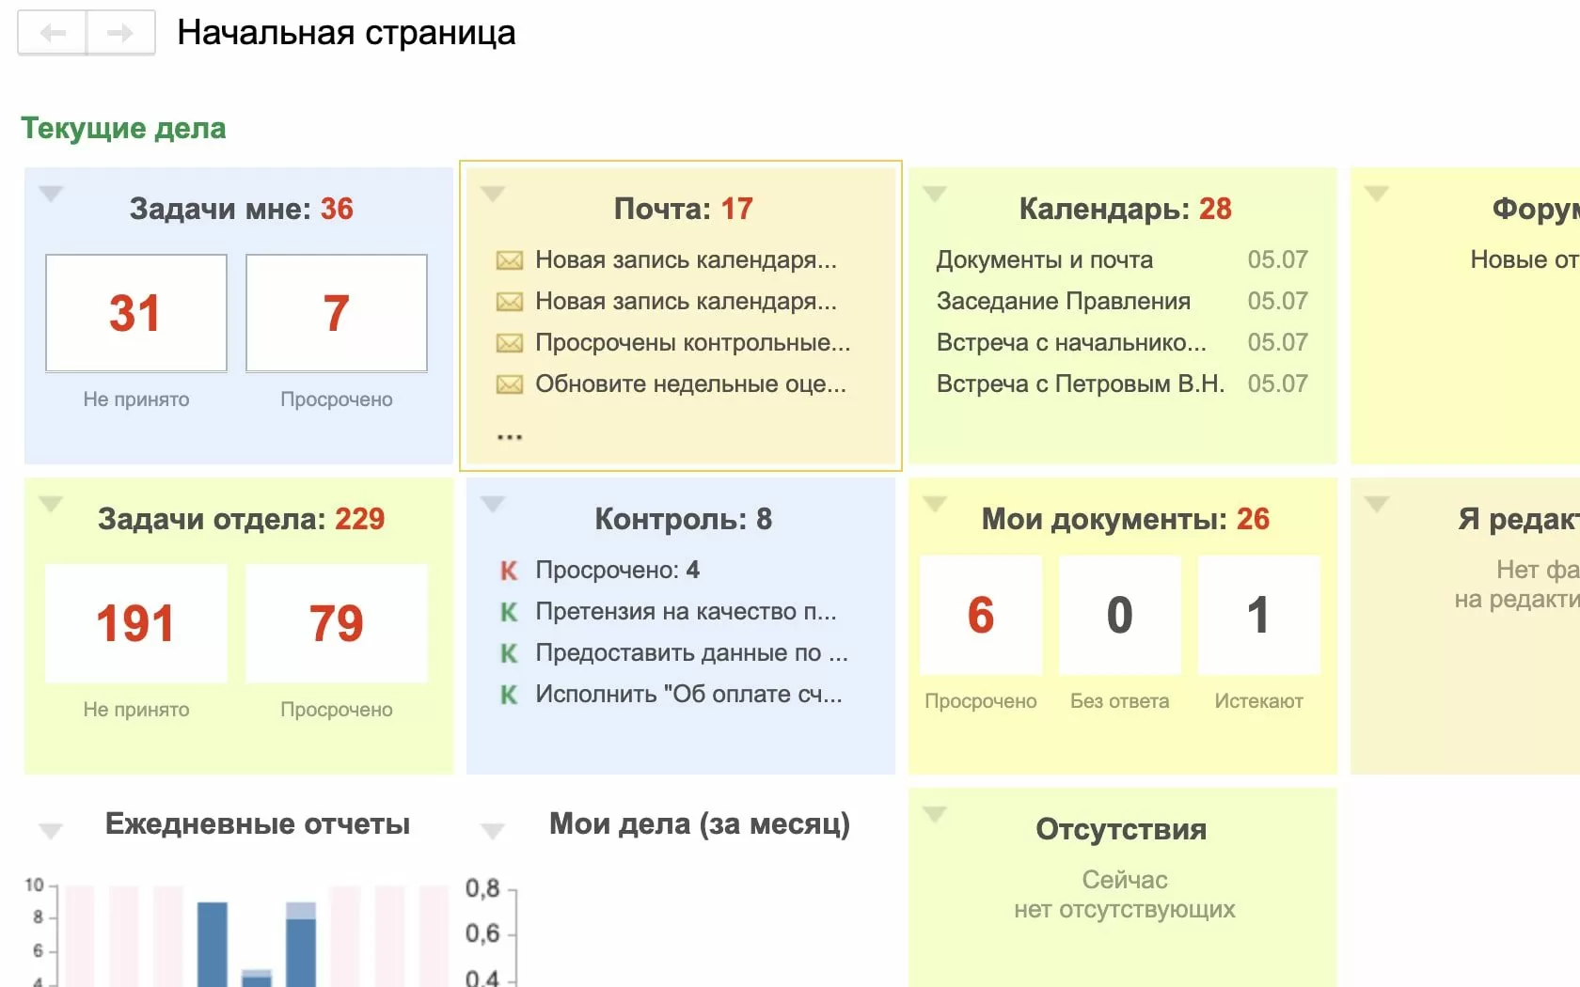Open the 'Мои документы: 26' header

(x=1126, y=519)
